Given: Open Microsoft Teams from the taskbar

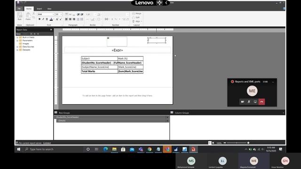Looking at the screenshot, I should tap(141, 149).
